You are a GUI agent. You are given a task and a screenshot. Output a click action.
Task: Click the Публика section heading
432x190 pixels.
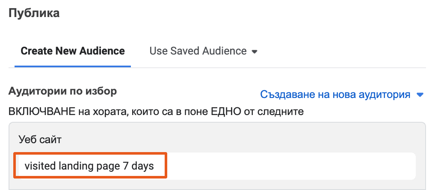tap(34, 13)
